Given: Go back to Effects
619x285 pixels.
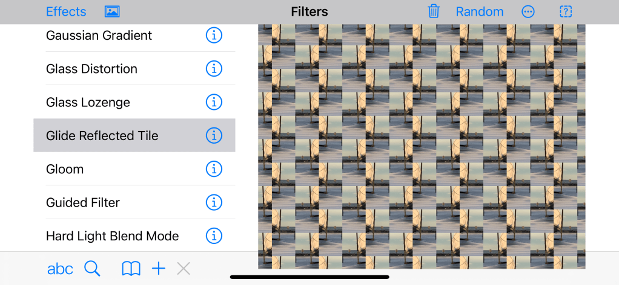Looking at the screenshot, I should [x=66, y=11].
